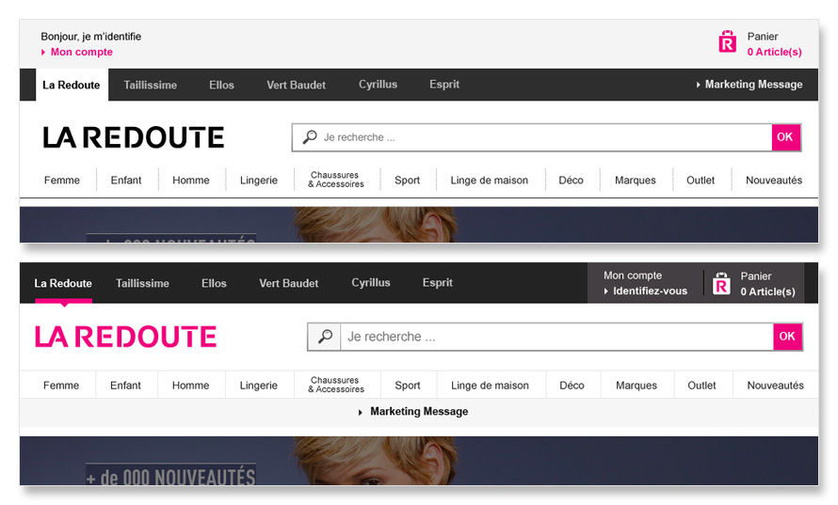Select Ellos in lower brand bar

coord(215,283)
